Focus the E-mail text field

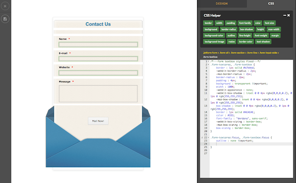[98, 59]
